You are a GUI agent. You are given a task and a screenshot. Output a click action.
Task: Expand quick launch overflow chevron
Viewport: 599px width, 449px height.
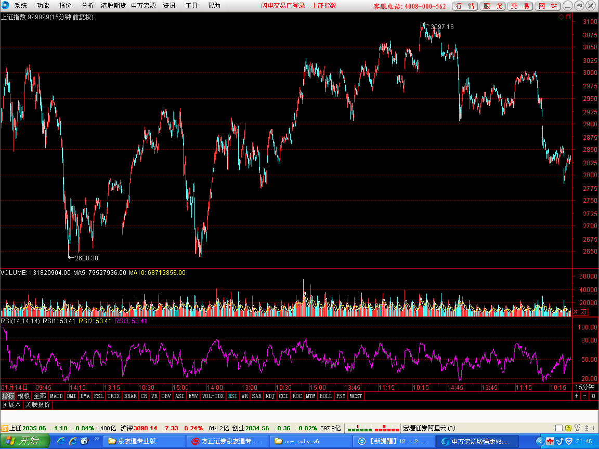click(x=97, y=439)
